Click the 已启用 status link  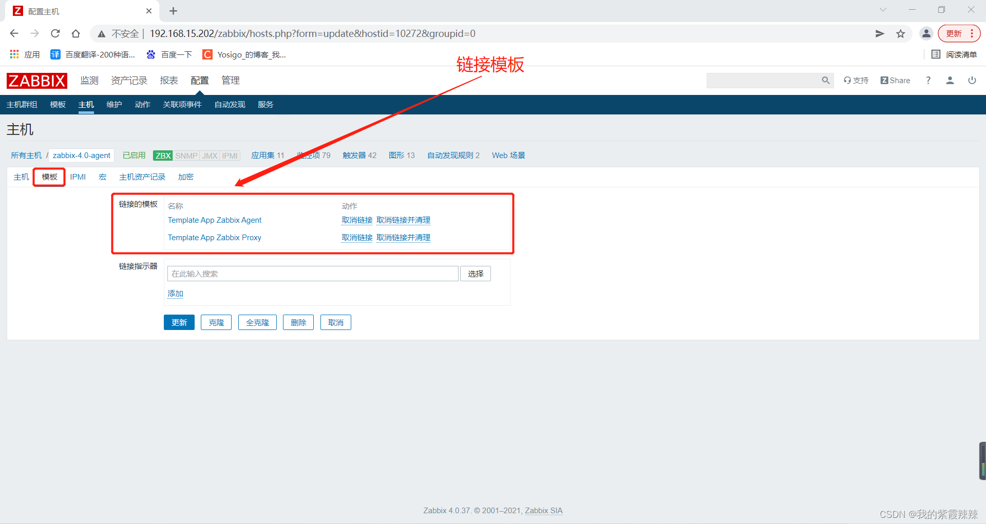tap(134, 156)
